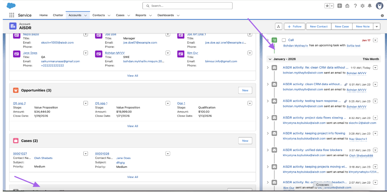Open the Reports tab dropdown chevron
The width and height of the screenshot is (387, 192).
pos(150,15)
